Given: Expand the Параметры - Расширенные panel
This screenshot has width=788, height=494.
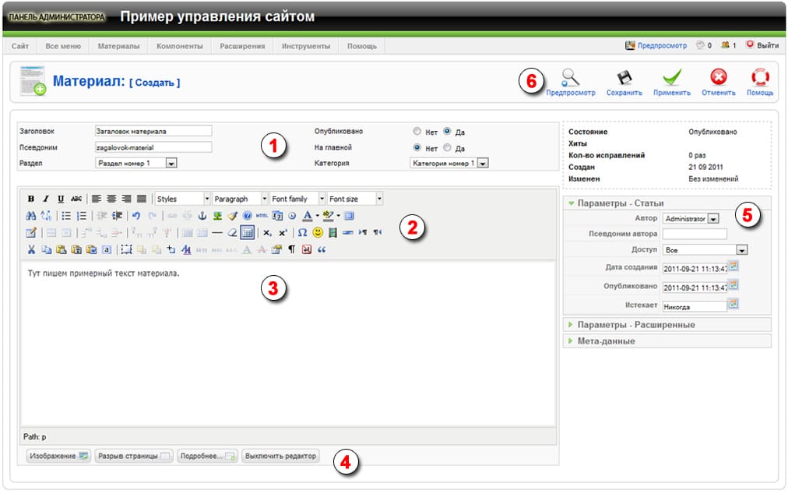Looking at the screenshot, I should tap(635, 324).
